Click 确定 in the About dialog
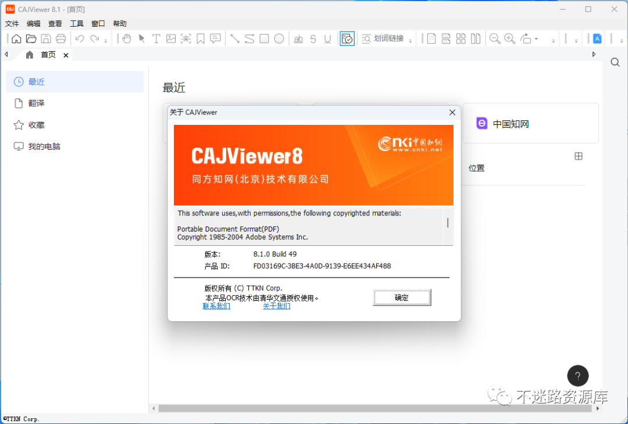Viewport: 628px width, 424px height. click(x=402, y=297)
